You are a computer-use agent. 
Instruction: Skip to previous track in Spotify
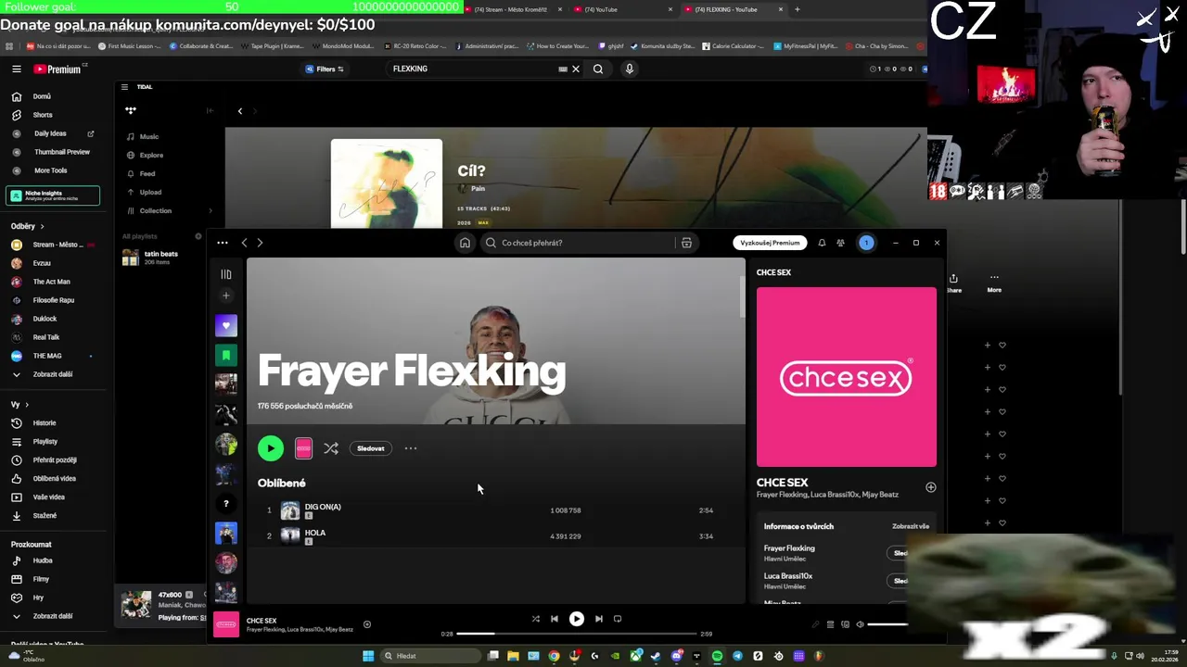click(x=555, y=619)
